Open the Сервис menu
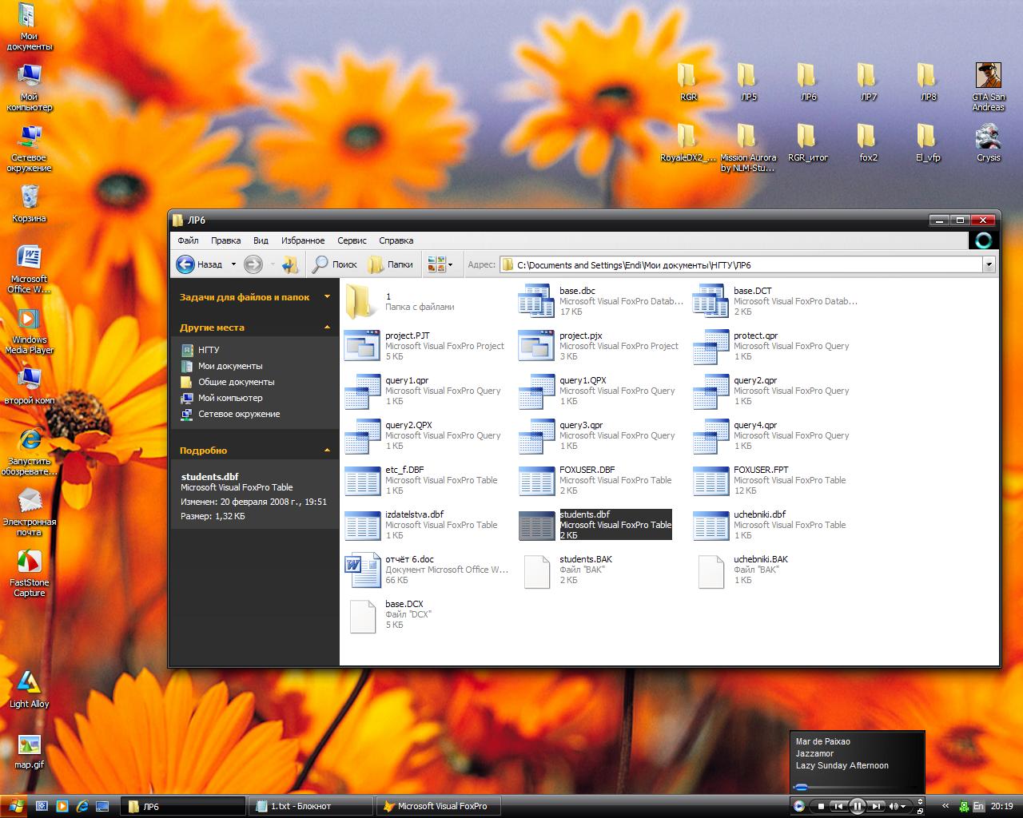This screenshot has height=818, width=1023. point(352,240)
